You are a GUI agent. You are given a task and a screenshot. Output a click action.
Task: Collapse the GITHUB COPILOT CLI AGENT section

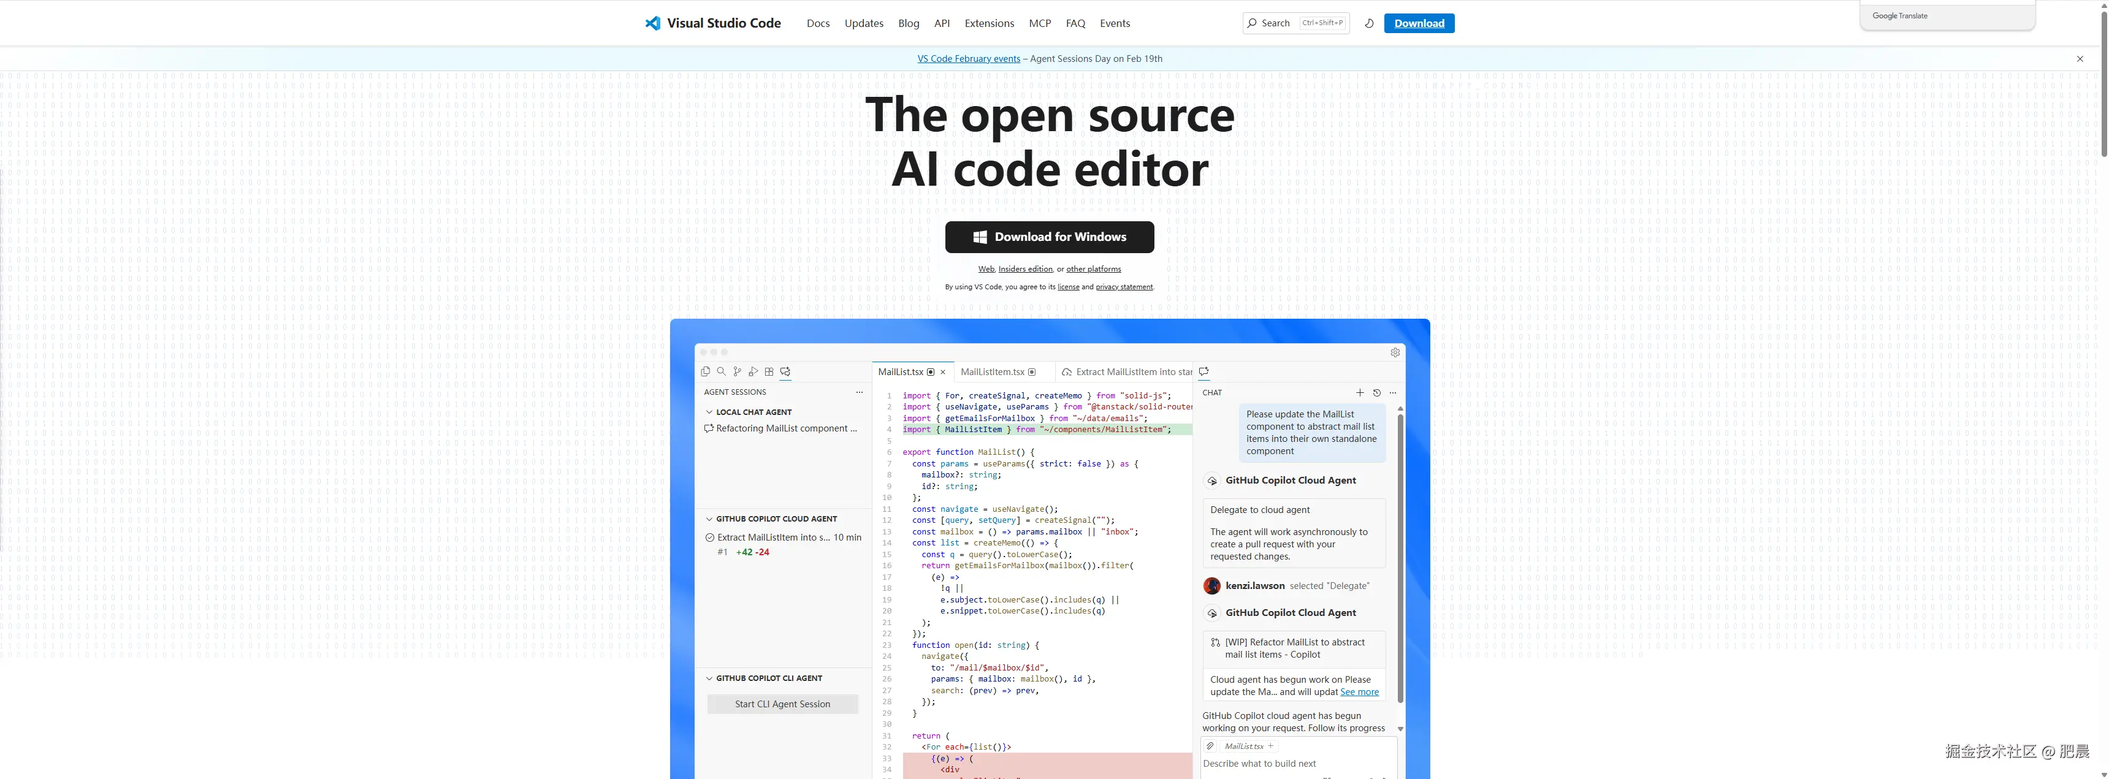709,677
